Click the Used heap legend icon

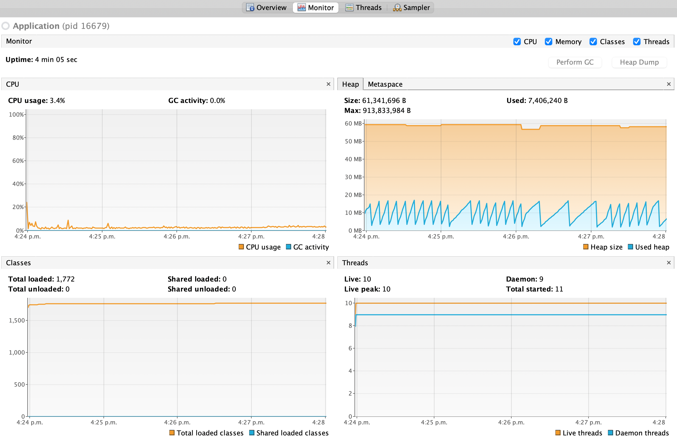(631, 247)
